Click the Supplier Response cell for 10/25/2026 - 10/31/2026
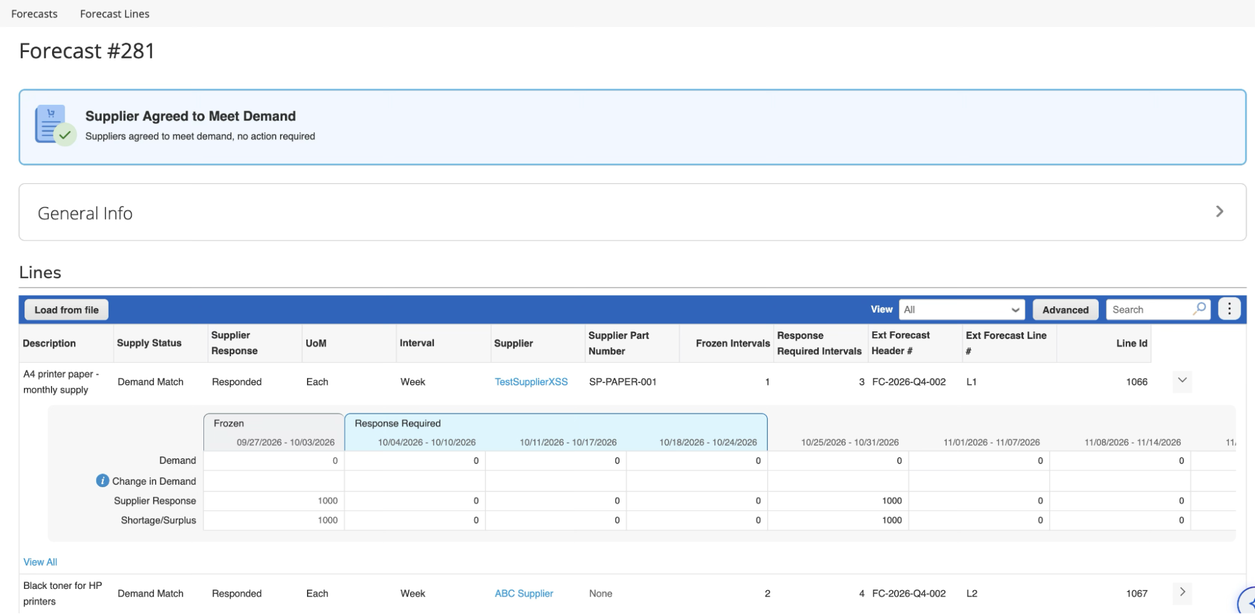 point(838,500)
